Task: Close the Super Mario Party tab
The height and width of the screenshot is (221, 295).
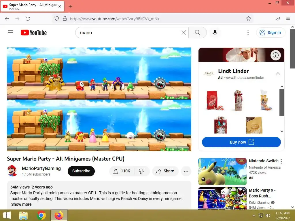Action: click(60, 6)
